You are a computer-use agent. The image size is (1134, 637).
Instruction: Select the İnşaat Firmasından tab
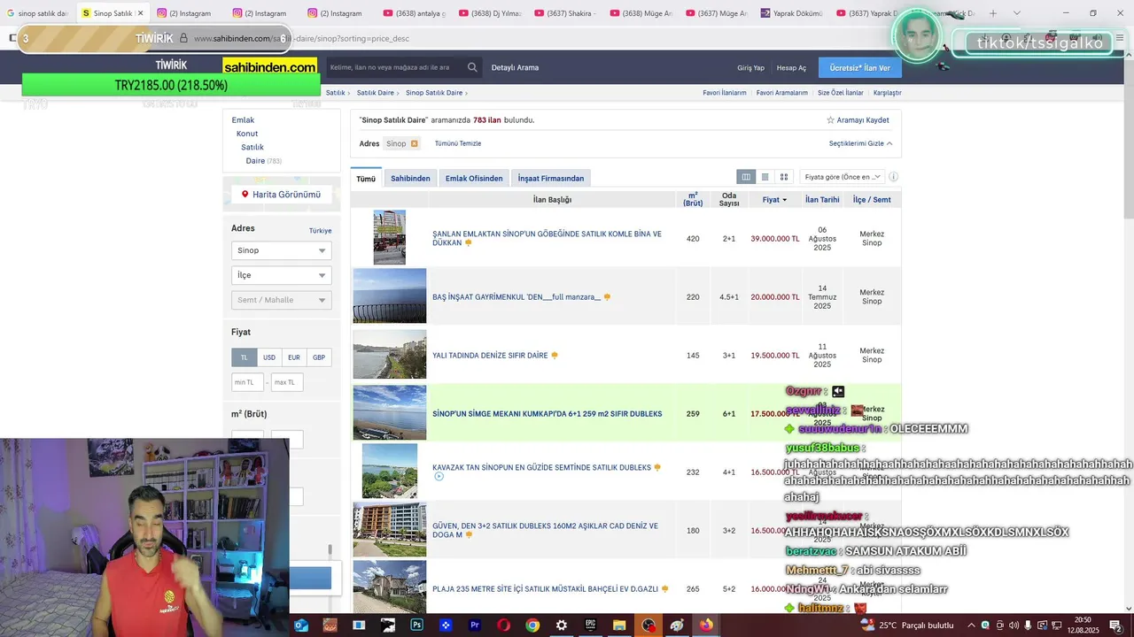click(551, 178)
